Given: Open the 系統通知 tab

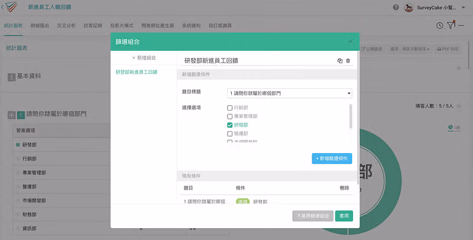Looking at the screenshot, I should (x=191, y=25).
